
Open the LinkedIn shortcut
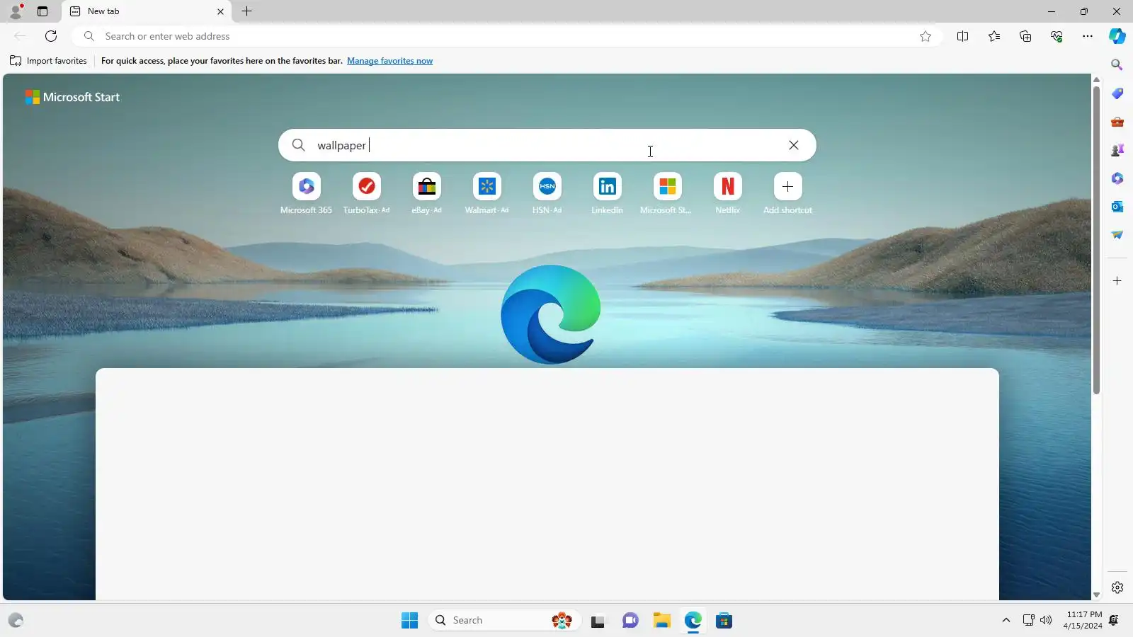tap(607, 193)
